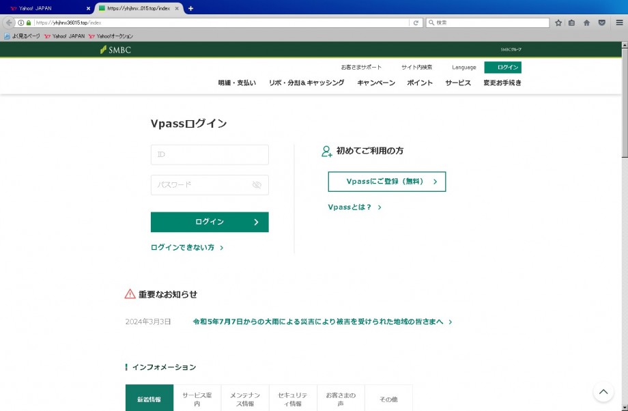This screenshot has height=411, width=628.
Task: Reload the page with the refresh icon
Action: pyautogui.click(x=416, y=23)
